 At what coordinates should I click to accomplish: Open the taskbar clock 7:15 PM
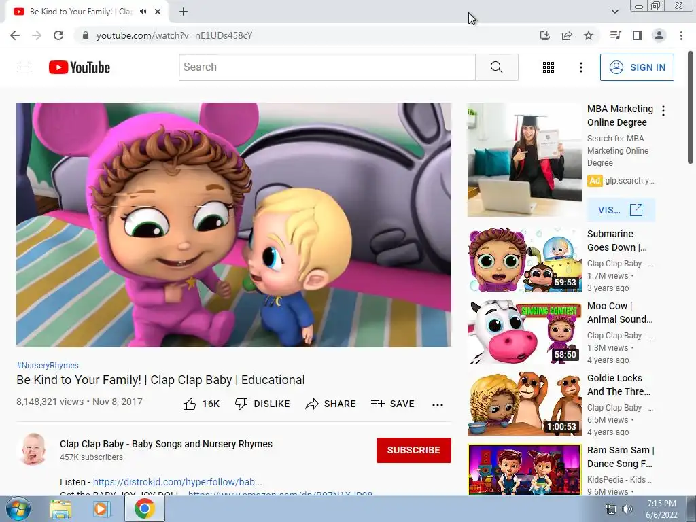(x=661, y=509)
